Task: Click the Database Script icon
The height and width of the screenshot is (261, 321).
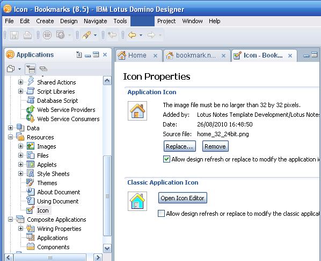Action: (31, 100)
